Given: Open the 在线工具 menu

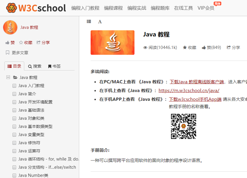Looking at the screenshot, I should [184, 8].
